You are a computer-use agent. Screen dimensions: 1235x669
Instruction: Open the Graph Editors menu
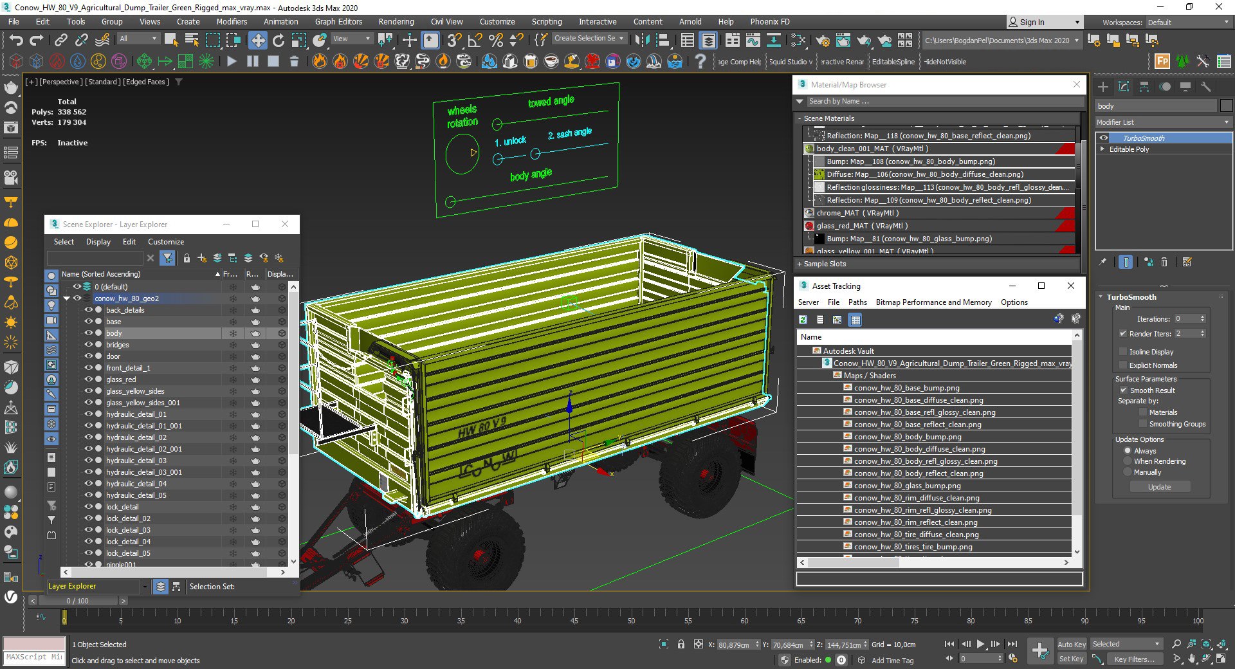[339, 22]
